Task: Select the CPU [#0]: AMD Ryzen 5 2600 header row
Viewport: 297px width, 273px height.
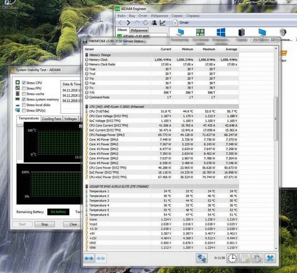Action: (161, 107)
